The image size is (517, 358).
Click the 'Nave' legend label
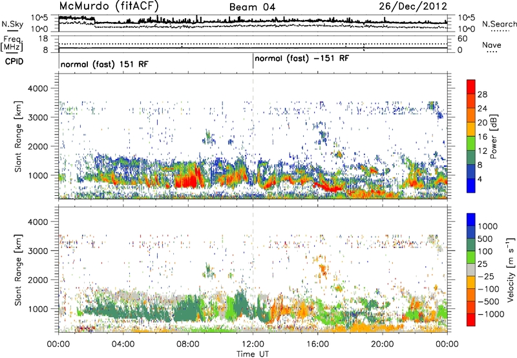click(492, 45)
